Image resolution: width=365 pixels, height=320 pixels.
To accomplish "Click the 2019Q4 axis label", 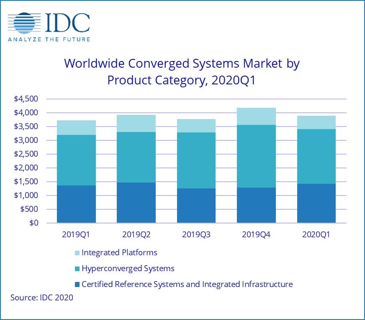I will point(256,234).
